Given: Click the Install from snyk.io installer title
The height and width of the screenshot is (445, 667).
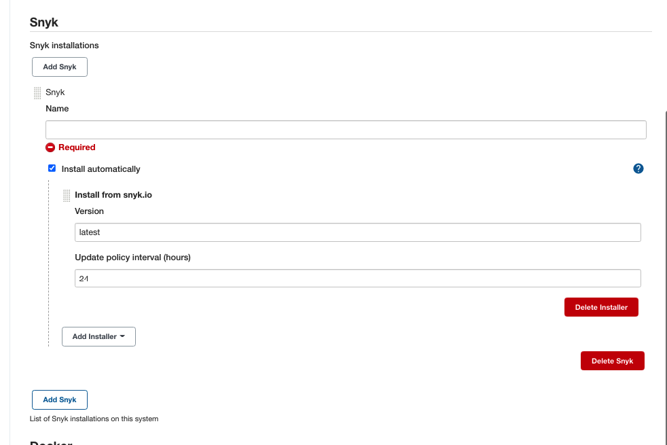Looking at the screenshot, I should coord(113,195).
